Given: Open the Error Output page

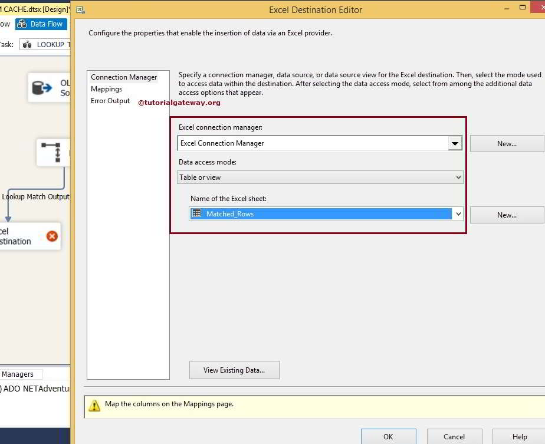Looking at the screenshot, I should (110, 101).
